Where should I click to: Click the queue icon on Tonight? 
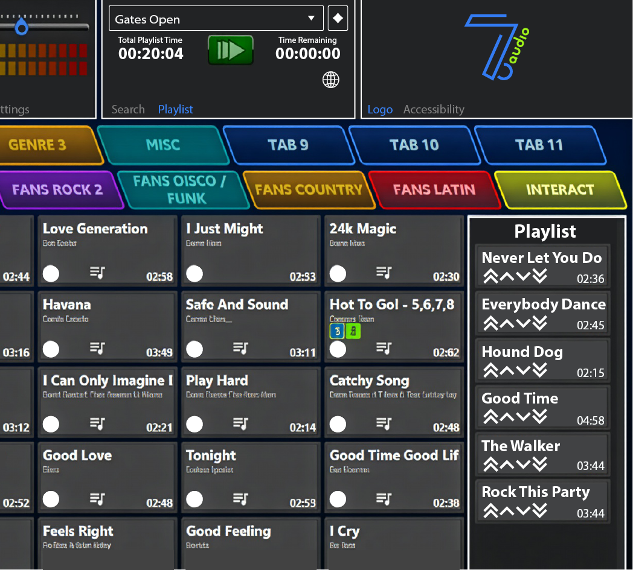pyautogui.click(x=240, y=499)
